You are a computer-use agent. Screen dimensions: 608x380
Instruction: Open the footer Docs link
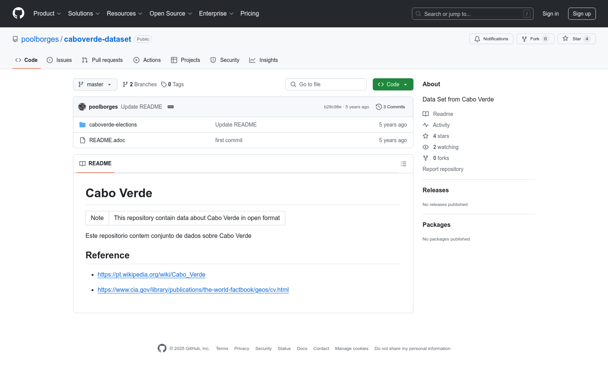(x=302, y=348)
